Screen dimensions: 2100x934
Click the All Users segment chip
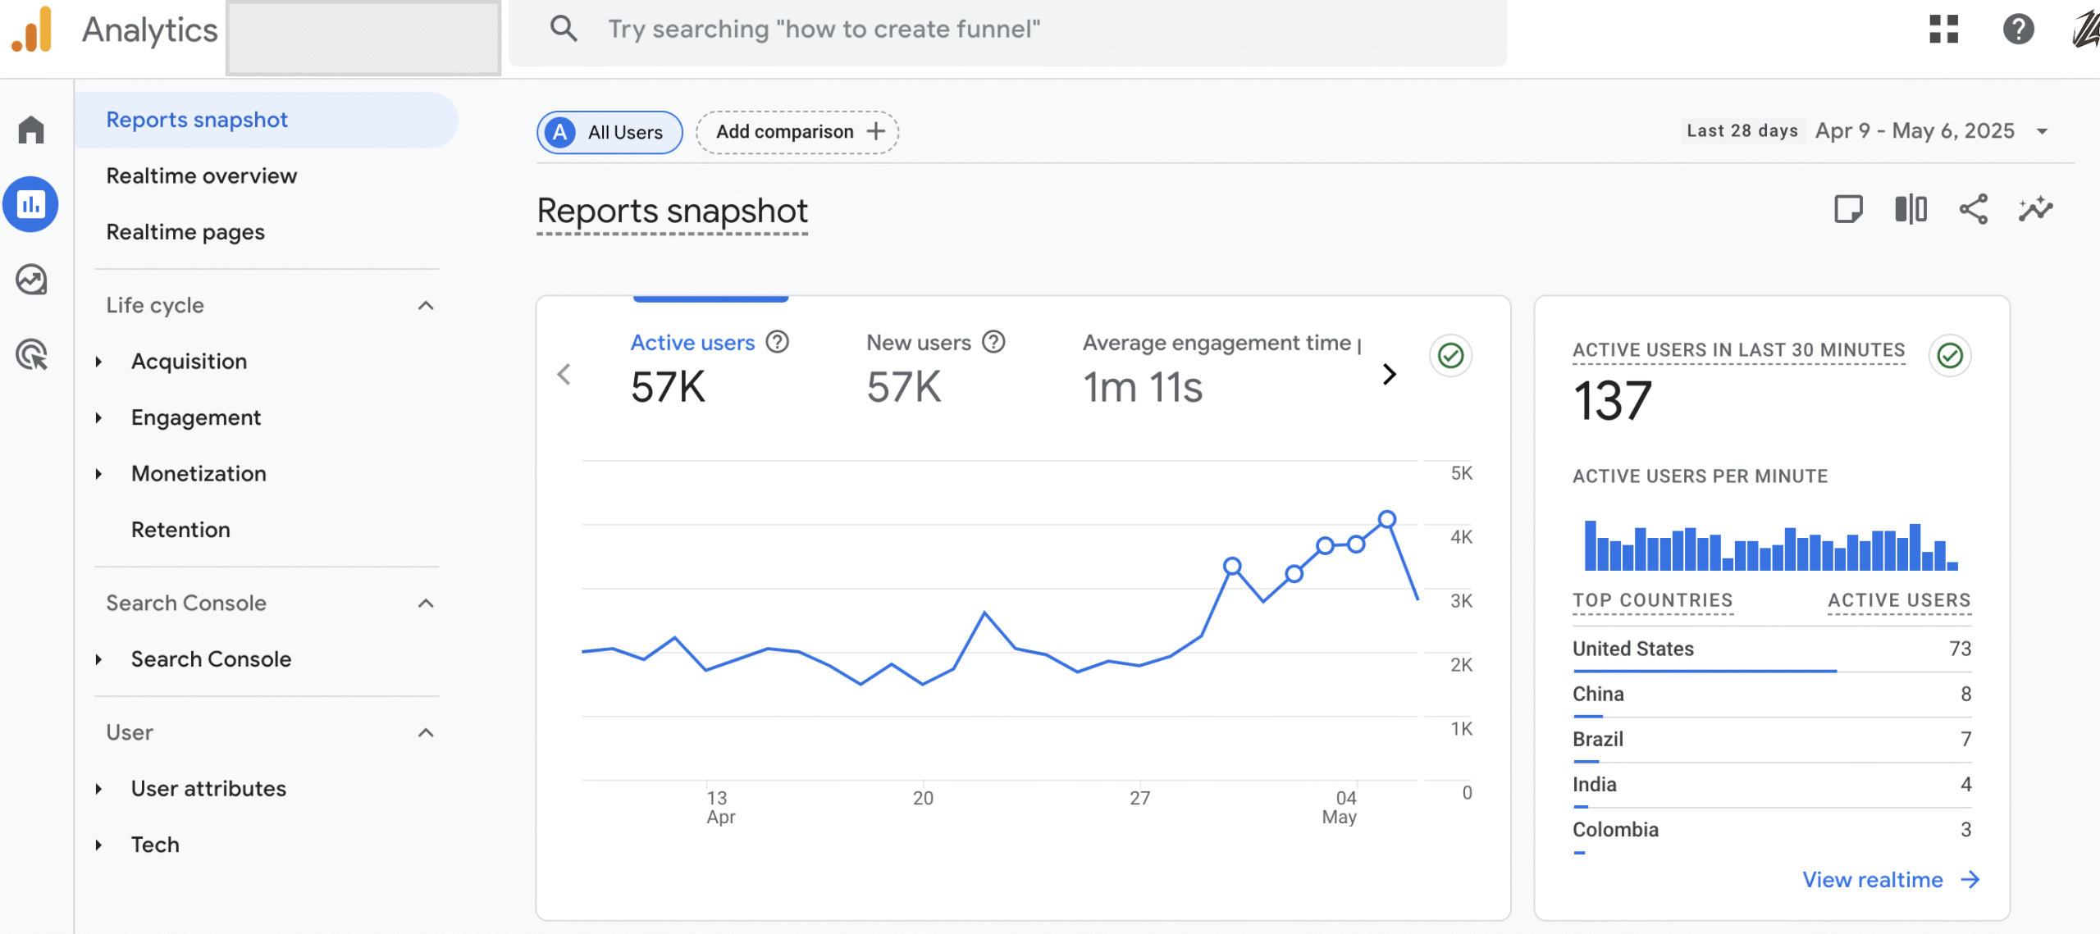[x=609, y=132]
